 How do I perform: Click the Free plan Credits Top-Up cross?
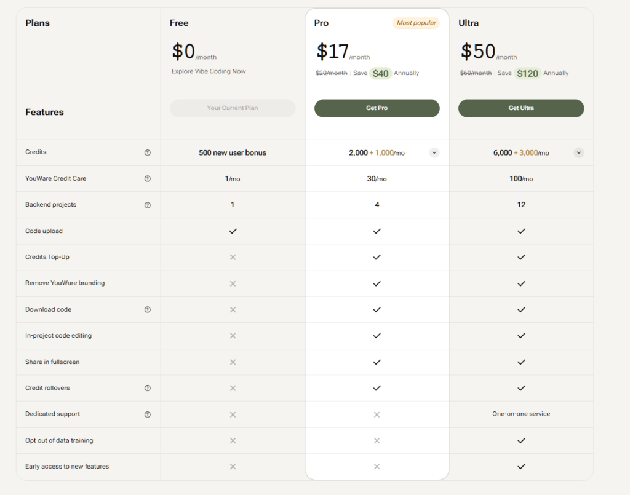(233, 257)
